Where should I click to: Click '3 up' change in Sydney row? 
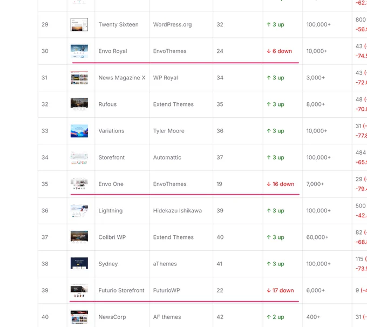pyautogui.click(x=275, y=264)
